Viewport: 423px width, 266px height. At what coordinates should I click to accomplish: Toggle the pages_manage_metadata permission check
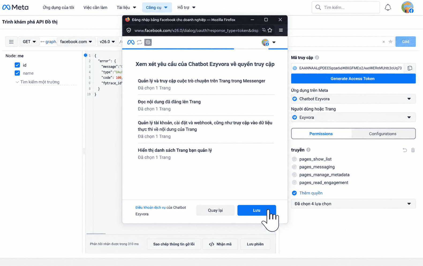click(294, 175)
